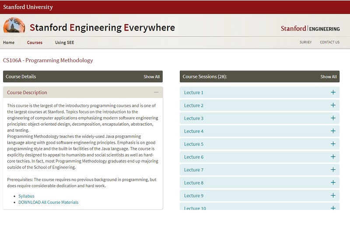Open the Lecture 3 session row

[259, 118]
